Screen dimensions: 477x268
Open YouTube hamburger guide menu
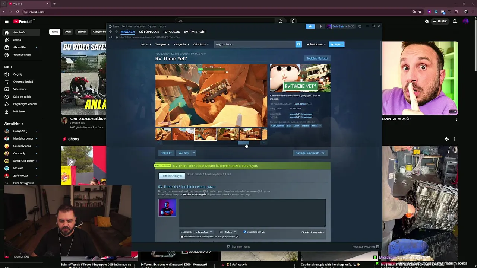[x=6, y=22]
